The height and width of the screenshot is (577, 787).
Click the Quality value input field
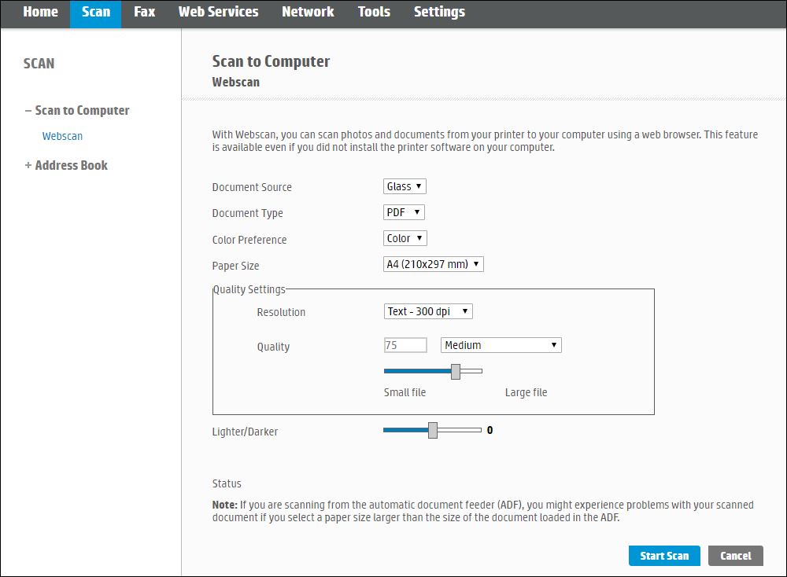pos(405,345)
